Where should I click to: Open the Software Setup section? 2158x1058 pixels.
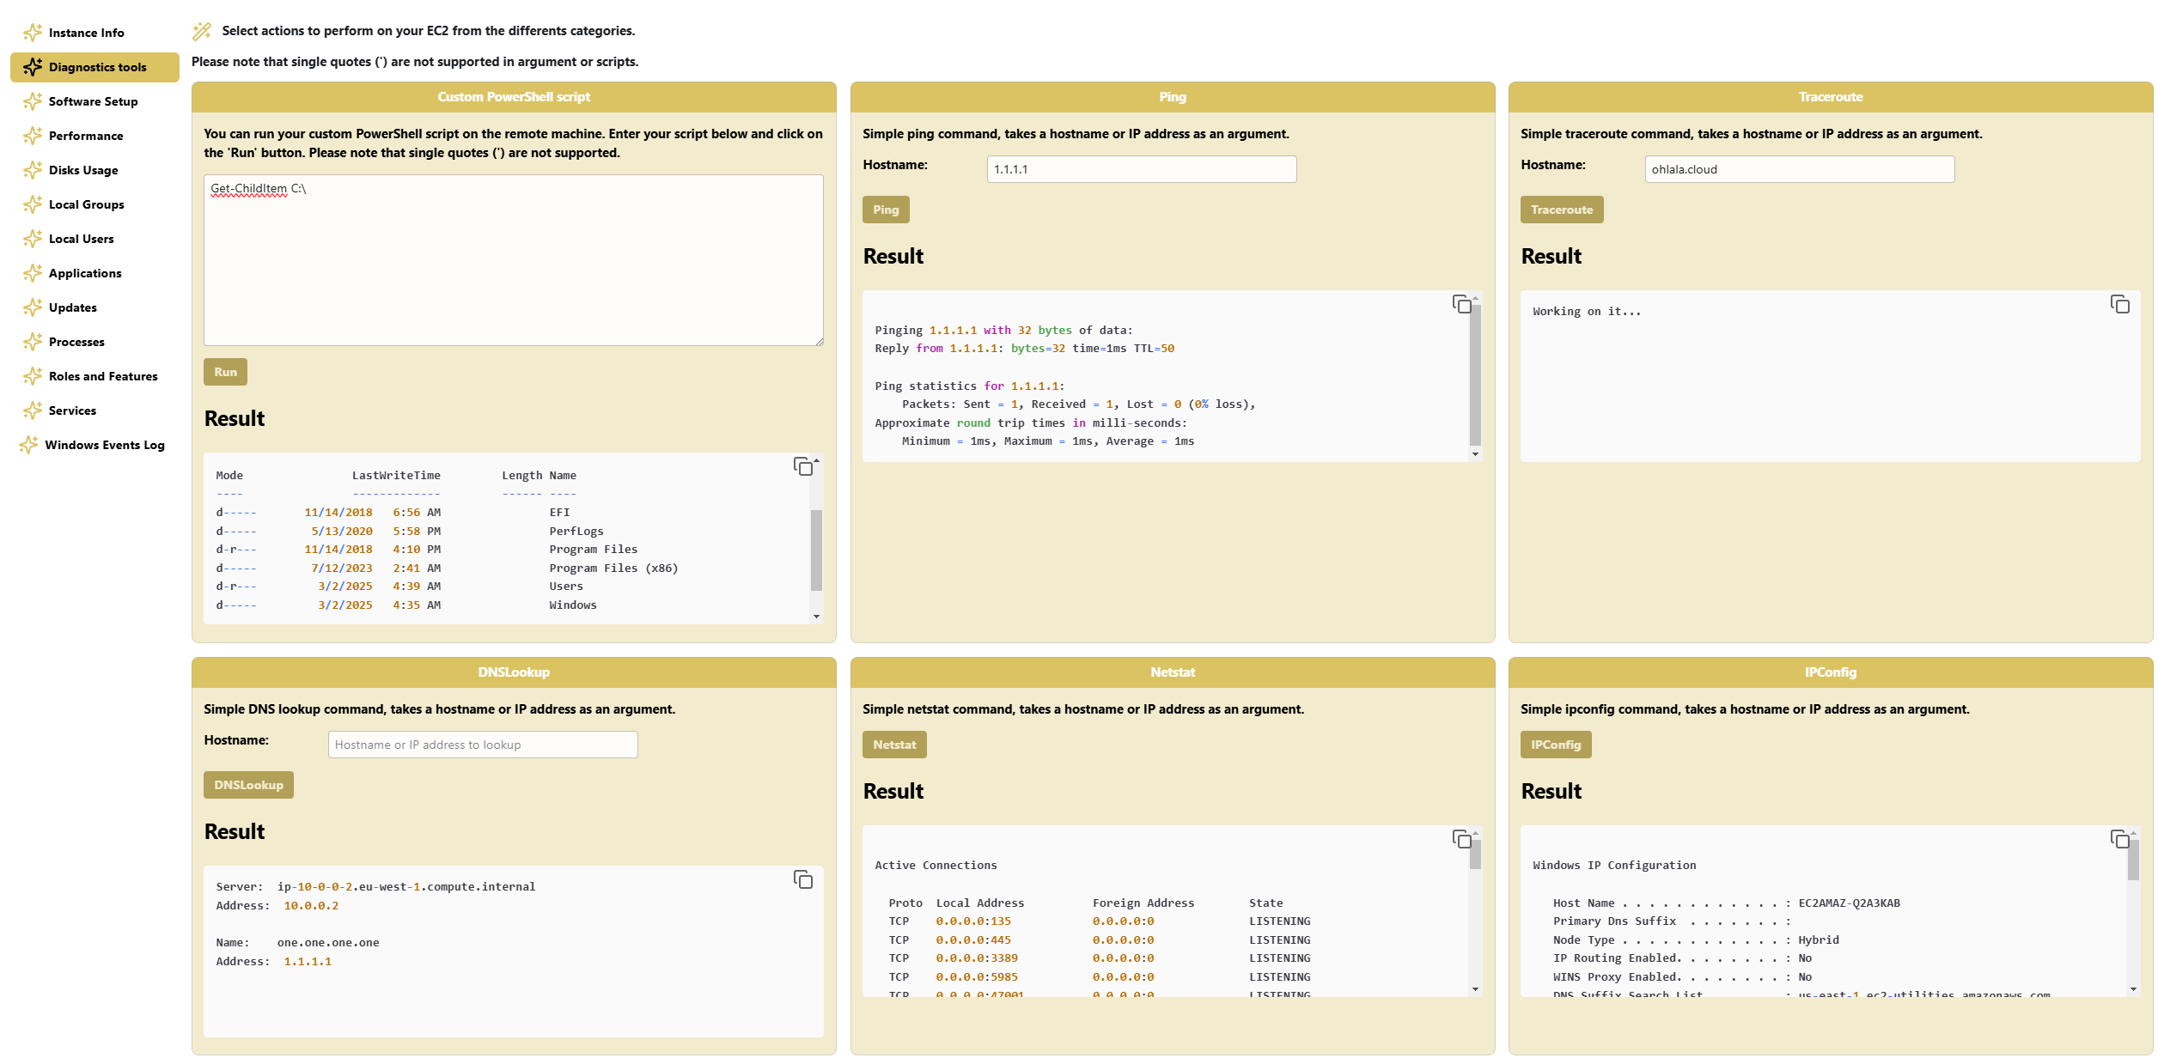click(x=94, y=101)
